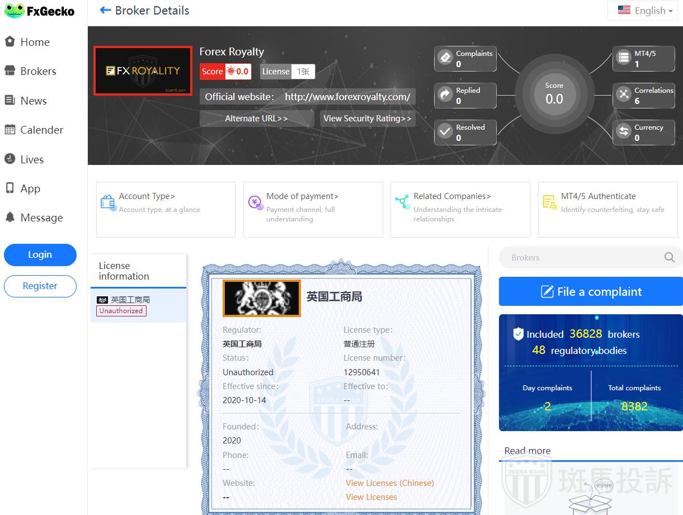Screen dimensions: 683x515
Task: Click into the Brokers search field
Action: (x=582, y=258)
